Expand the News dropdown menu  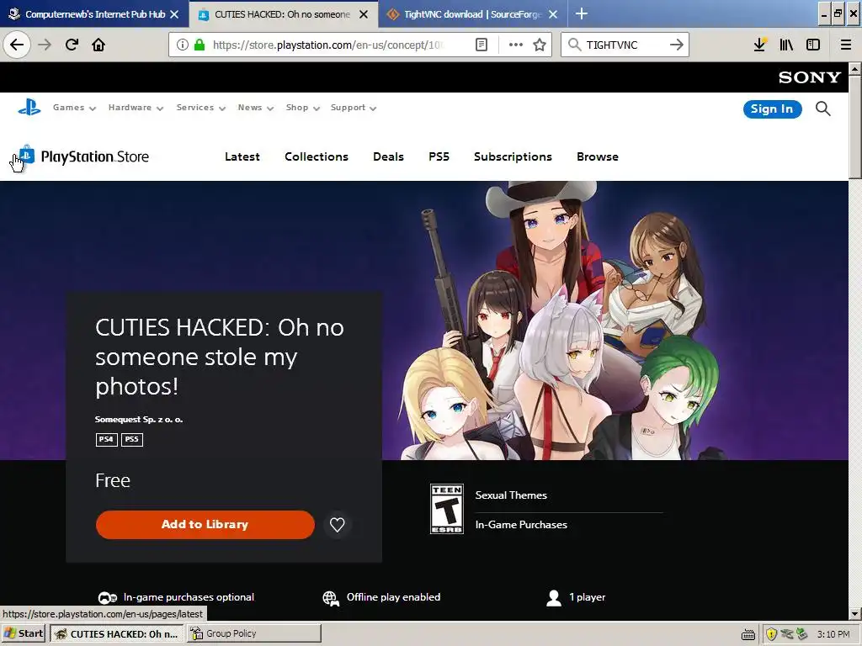pos(256,108)
